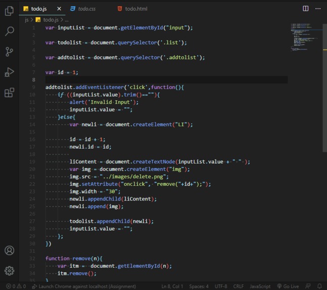Click 'todolist' variable on line 3
Screen dimensions: 327x290
[x=69, y=43]
